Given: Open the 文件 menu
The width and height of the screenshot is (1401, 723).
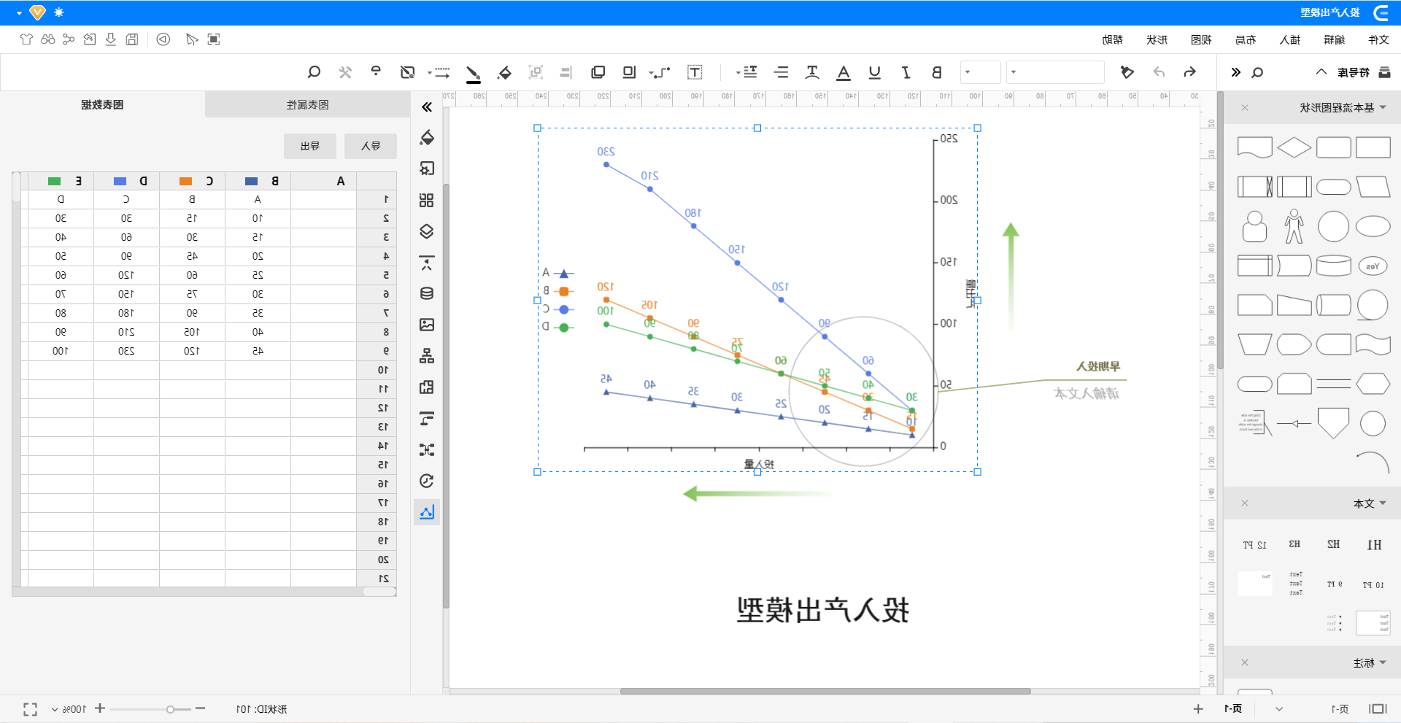Looking at the screenshot, I should 1378,39.
